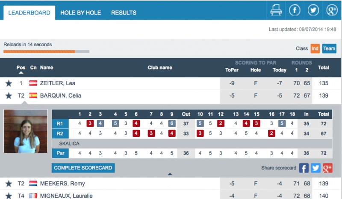
Task: Collapse scorecard with bottom arrow
Action: [170, 174]
